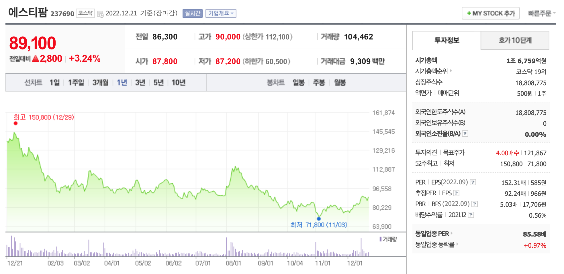Click stock name 에스티팜
The height and width of the screenshot is (274, 564).
(28, 12)
